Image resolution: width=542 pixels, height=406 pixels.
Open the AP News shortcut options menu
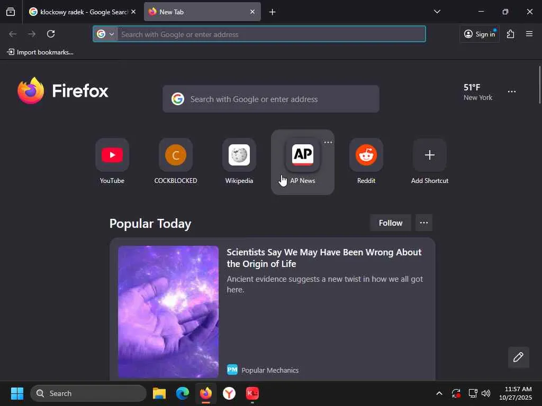[328, 142]
